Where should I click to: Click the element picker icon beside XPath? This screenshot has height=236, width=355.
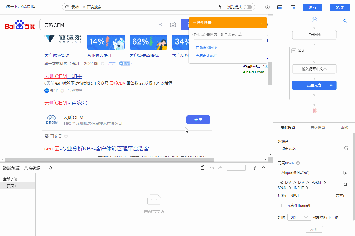(346, 173)
